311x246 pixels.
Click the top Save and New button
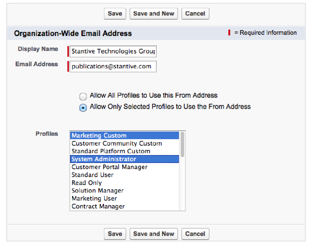pos(154,14)
